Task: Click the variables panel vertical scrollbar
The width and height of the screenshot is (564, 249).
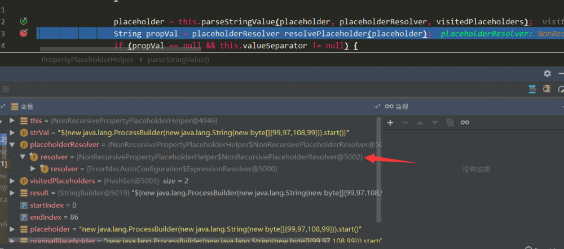Action: [378, 169]
